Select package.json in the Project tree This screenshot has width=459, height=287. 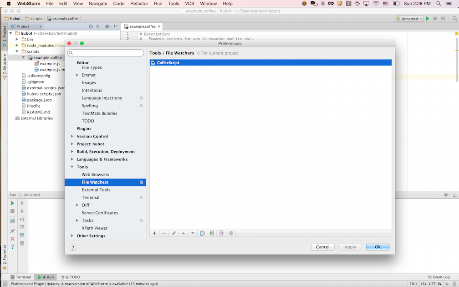39,100
